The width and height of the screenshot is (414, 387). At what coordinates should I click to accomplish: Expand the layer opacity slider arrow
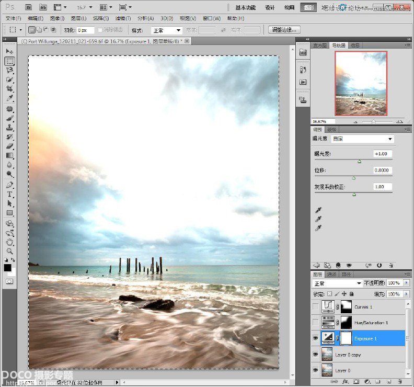pyautogui.click(x=406, y=283)
